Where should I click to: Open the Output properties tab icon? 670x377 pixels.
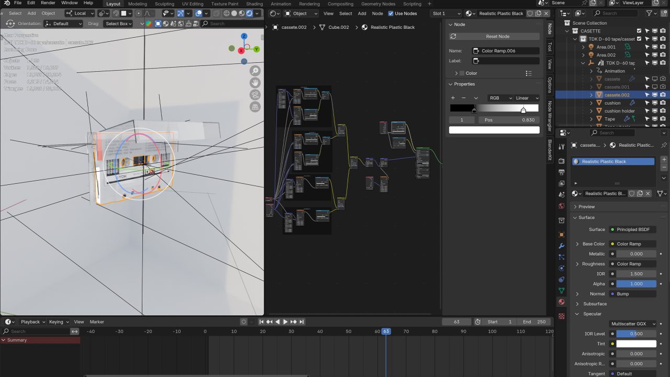[562, 172]
